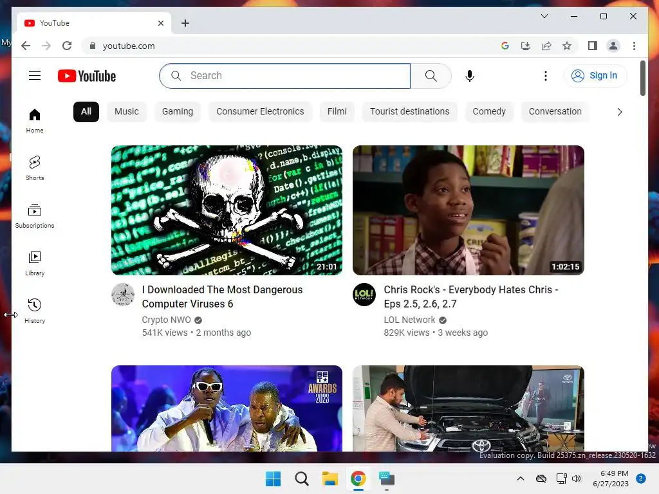The image size is (659, 494).
Task: Select the All filter chip
Action: (86, 112)
